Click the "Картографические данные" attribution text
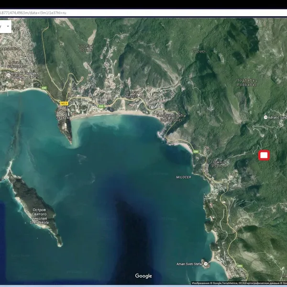 [x=262, y=283]
